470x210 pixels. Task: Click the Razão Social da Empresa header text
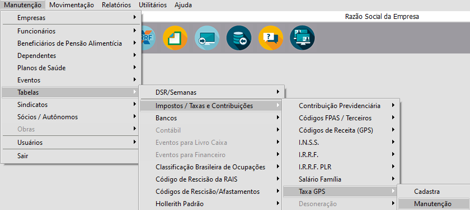[x=382, y=17]
